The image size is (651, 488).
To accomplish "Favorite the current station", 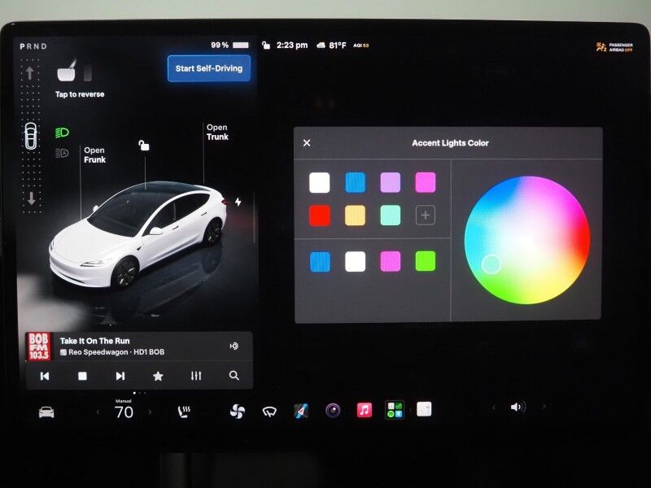I will 158,376.
